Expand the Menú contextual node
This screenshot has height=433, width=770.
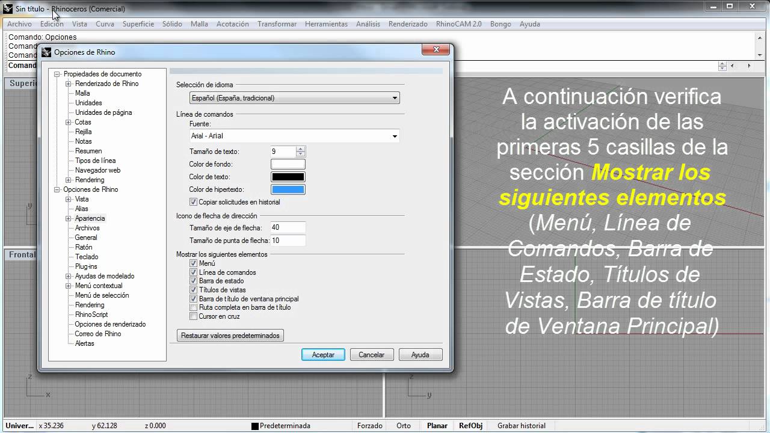tap(69, 286)
